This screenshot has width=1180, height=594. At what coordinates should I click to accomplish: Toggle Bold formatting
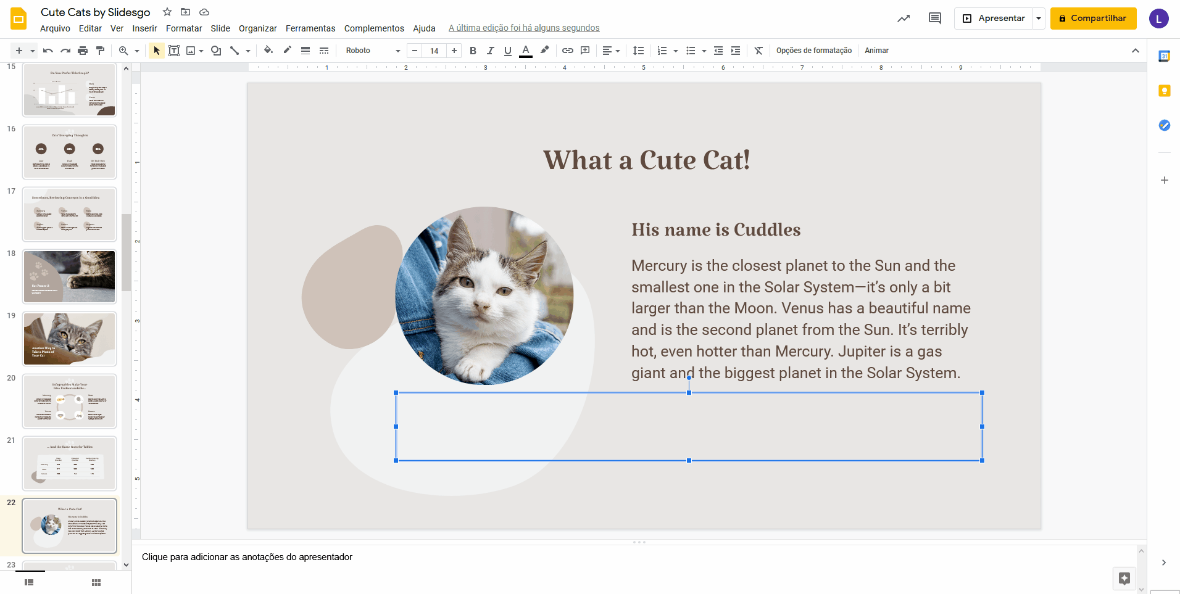[473, 51]
